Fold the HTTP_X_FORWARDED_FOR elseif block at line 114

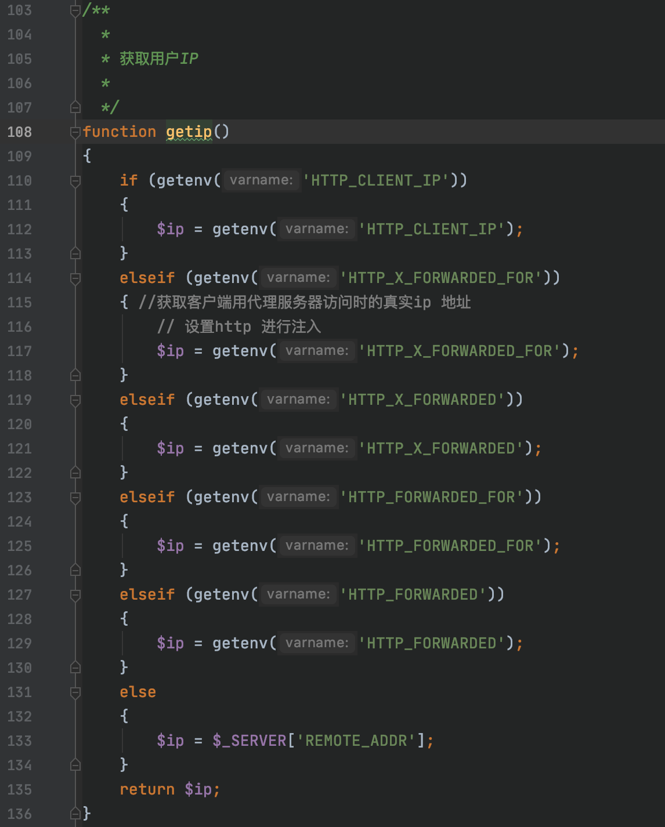click(x=75, y=278)
